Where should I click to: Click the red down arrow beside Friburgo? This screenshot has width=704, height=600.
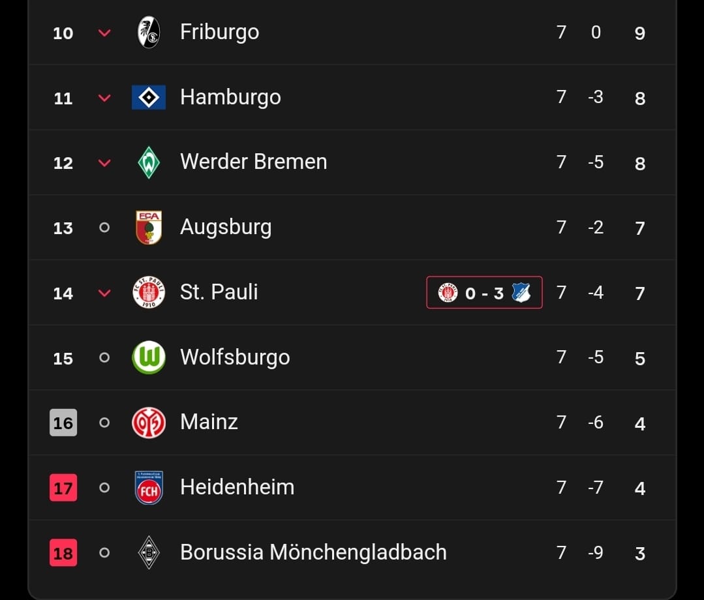click(x=104, y=33)
